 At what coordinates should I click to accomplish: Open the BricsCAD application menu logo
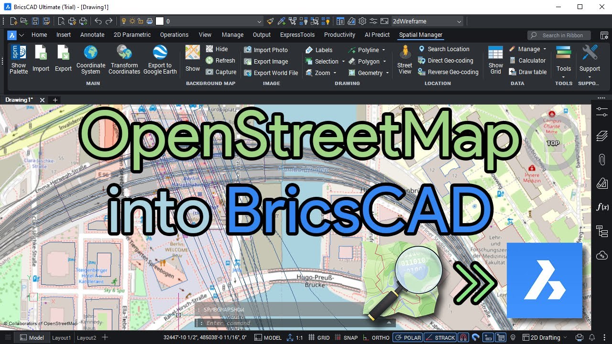click(x=12, y=35)
